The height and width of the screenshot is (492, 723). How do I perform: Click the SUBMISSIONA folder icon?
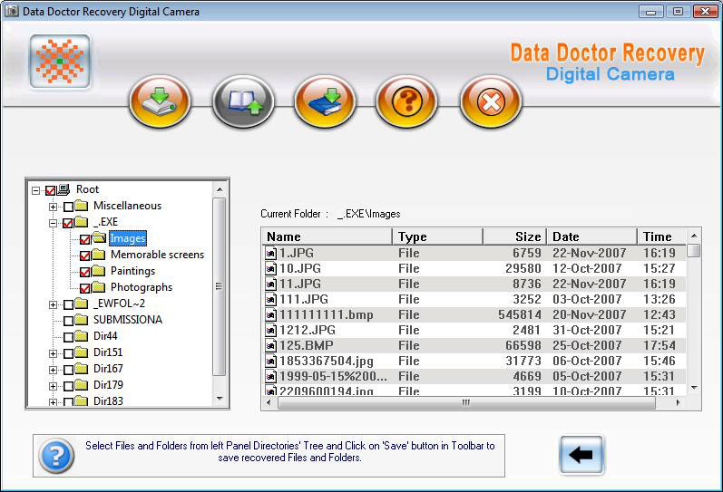82,319
